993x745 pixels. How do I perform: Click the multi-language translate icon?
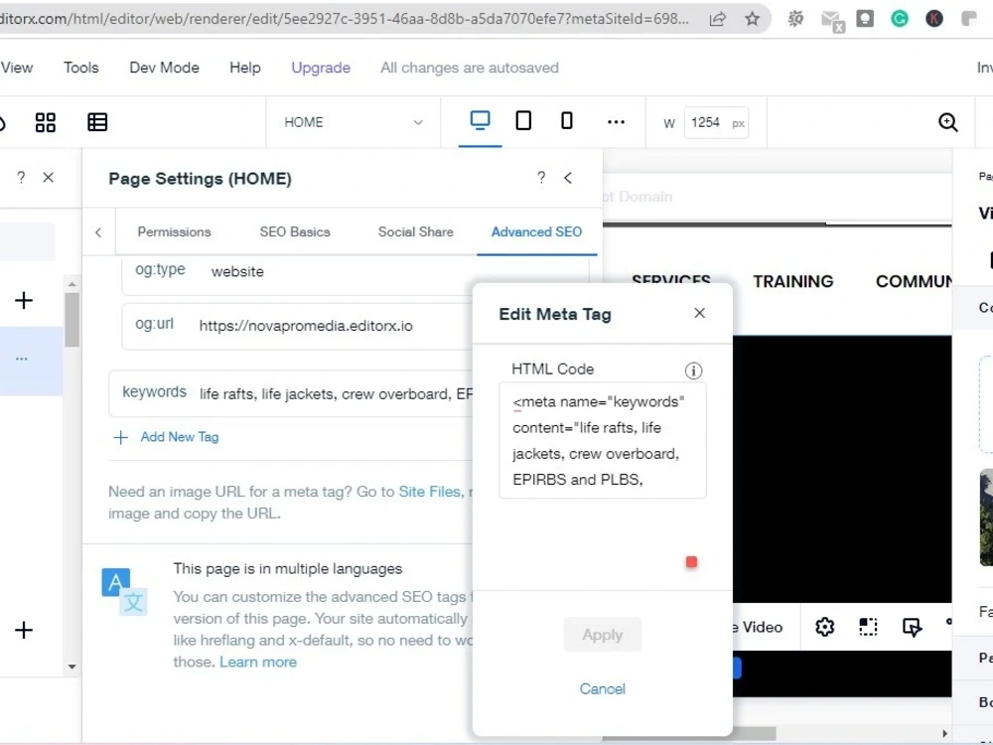(x=124, y=591)
